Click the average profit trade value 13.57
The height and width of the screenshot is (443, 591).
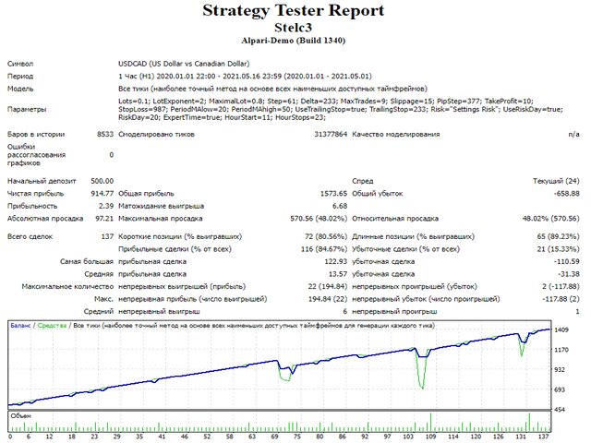pos(338,274)
